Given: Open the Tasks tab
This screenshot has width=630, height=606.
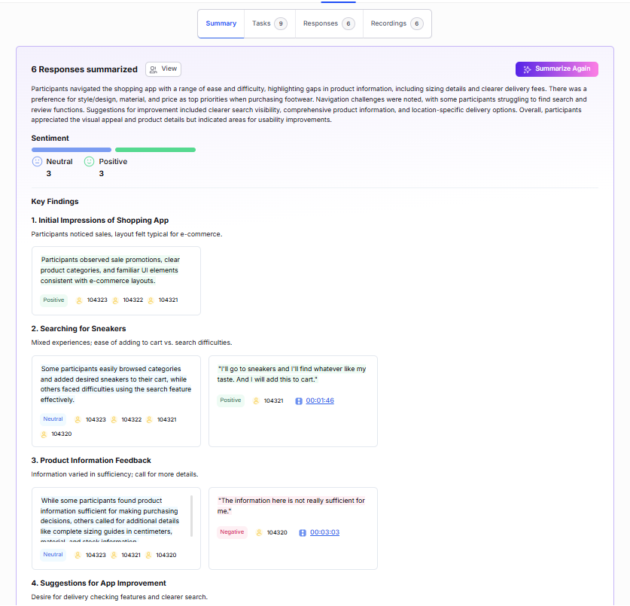Looking at the screenshot, I should click(x=269, y=23).
